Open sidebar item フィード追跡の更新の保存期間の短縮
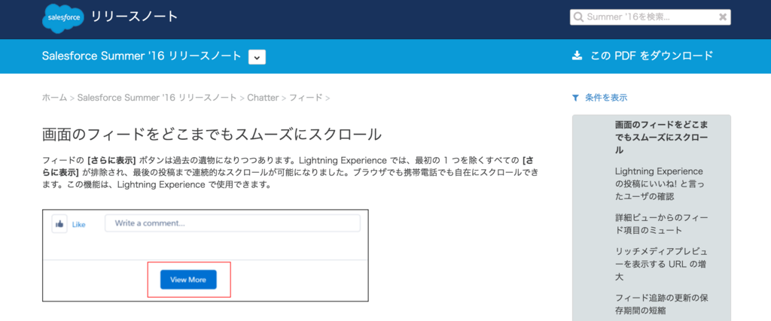771x321 pixels. [661, 304]
